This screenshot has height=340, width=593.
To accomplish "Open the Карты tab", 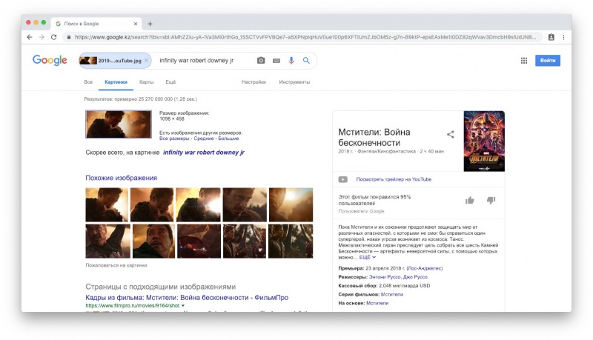I will coord(146,82).
